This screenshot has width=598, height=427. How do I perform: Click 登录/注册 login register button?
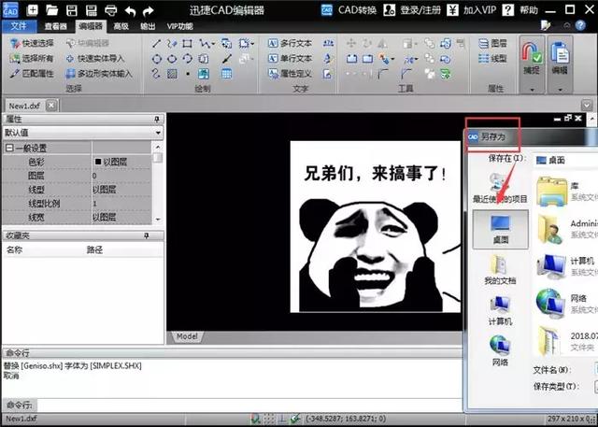(412, 10)
